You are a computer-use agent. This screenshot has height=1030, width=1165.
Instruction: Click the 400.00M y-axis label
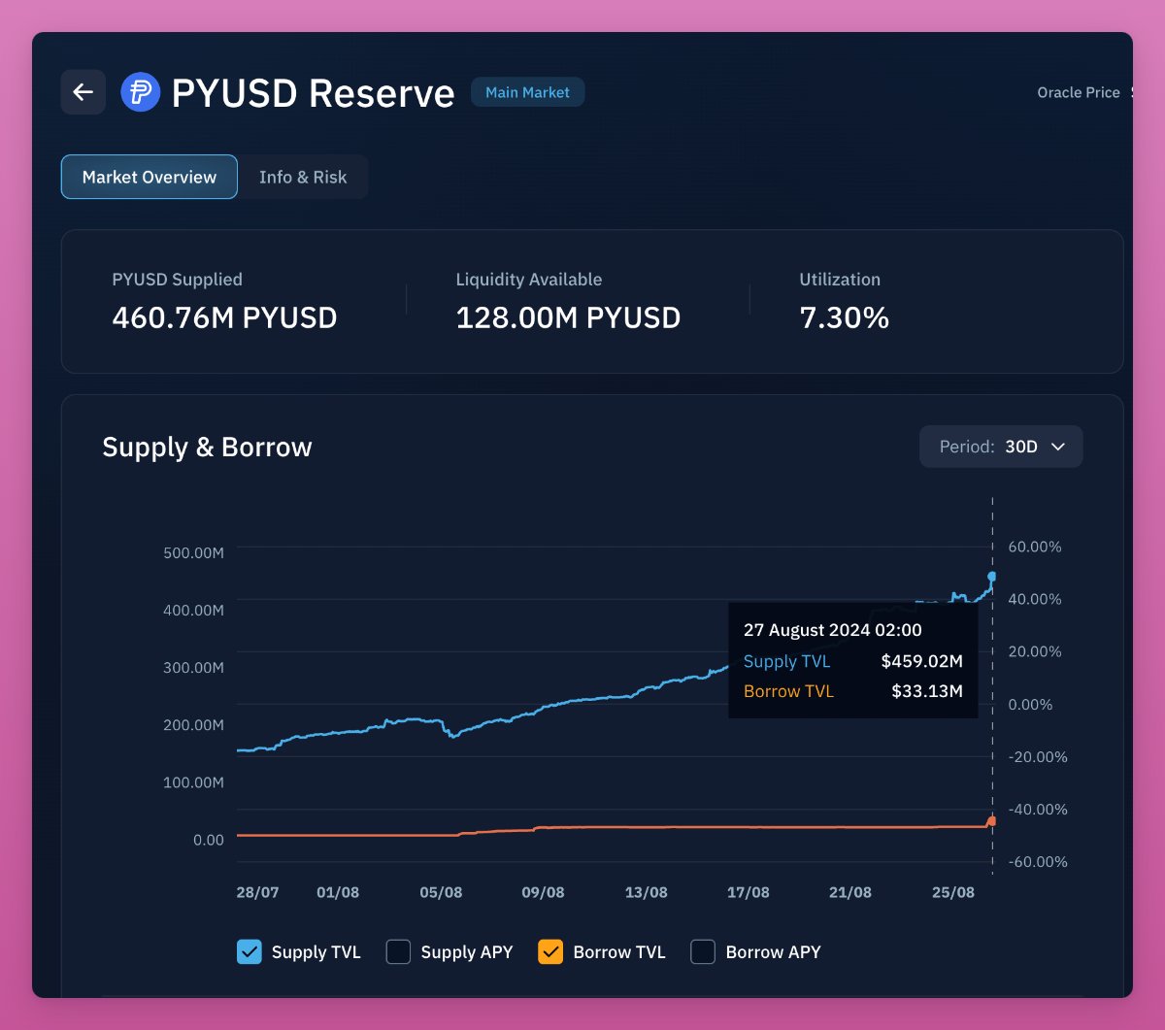(x=193, y=611)
